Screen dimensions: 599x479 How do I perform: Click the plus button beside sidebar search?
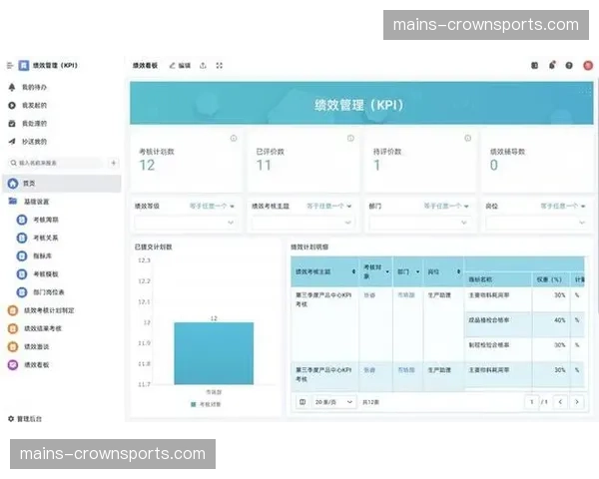(114, 163)
